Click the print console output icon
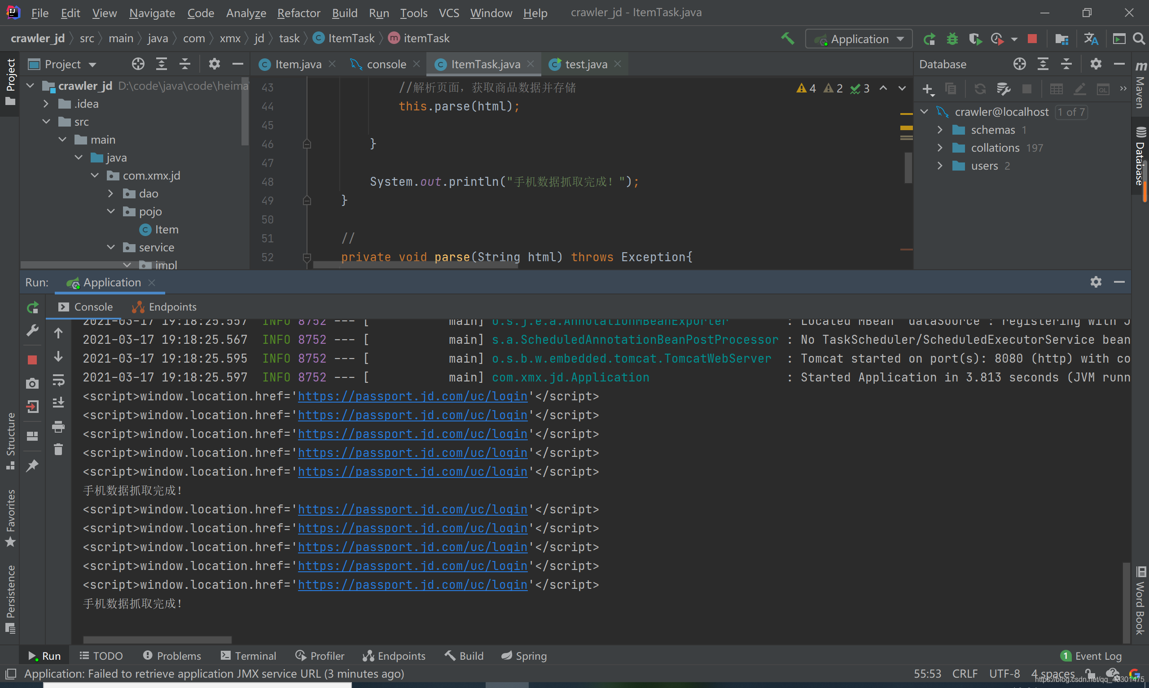Image resolution: width=1149 pixels, height=688 pixels. click(58, 426)
